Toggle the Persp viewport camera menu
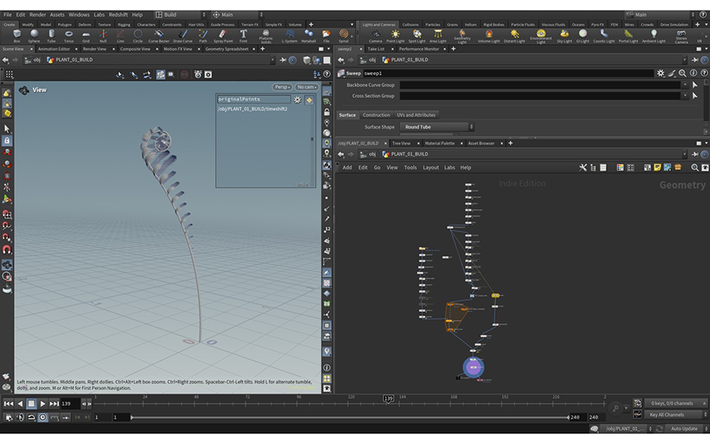The image size is (710, 444). click(281, 87)
